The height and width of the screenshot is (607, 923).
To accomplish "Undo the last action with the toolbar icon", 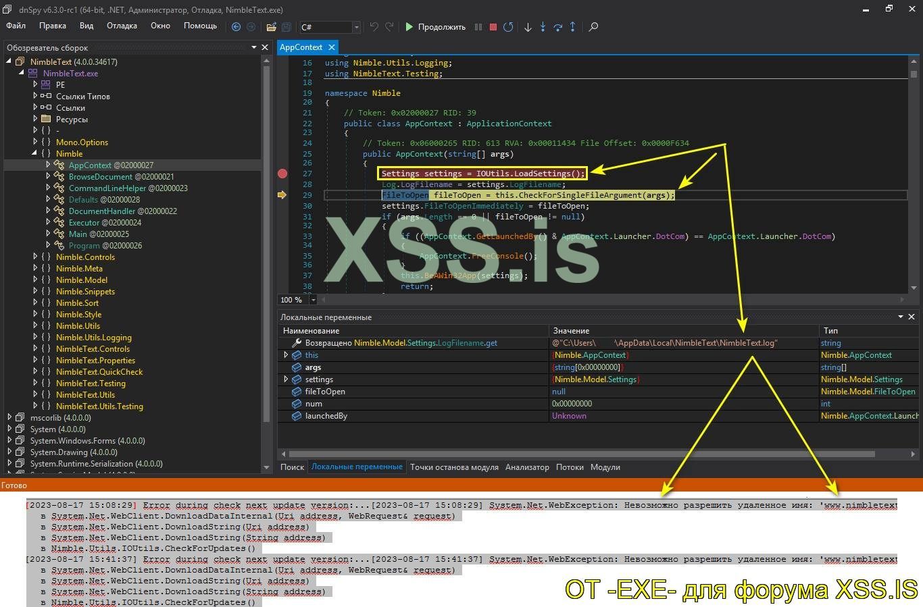I will pyautogui.click(x=374, y=27).
